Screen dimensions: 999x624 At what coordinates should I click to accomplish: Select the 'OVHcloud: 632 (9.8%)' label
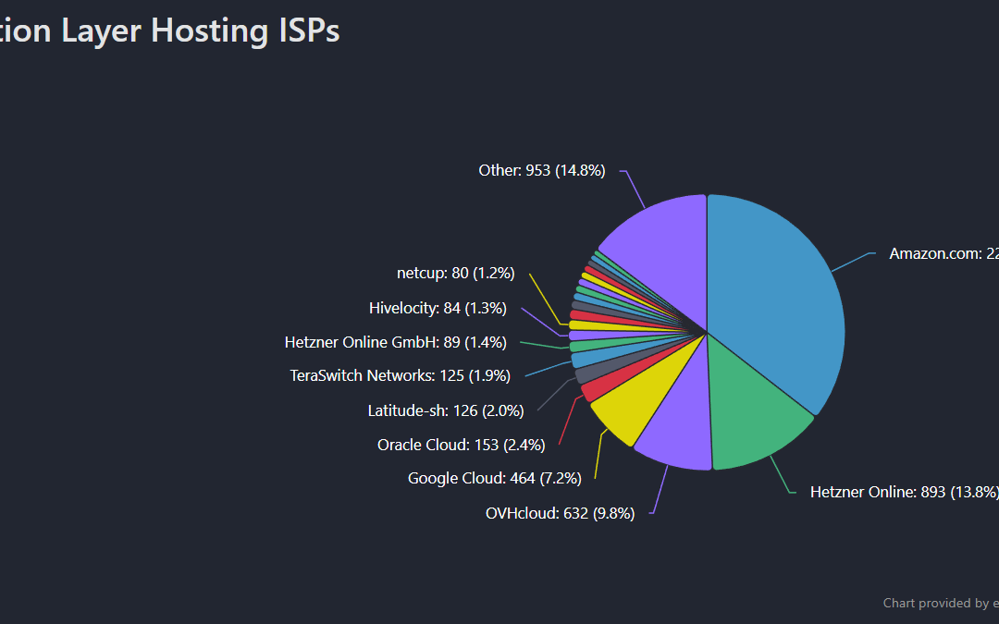tap(560, 513)
